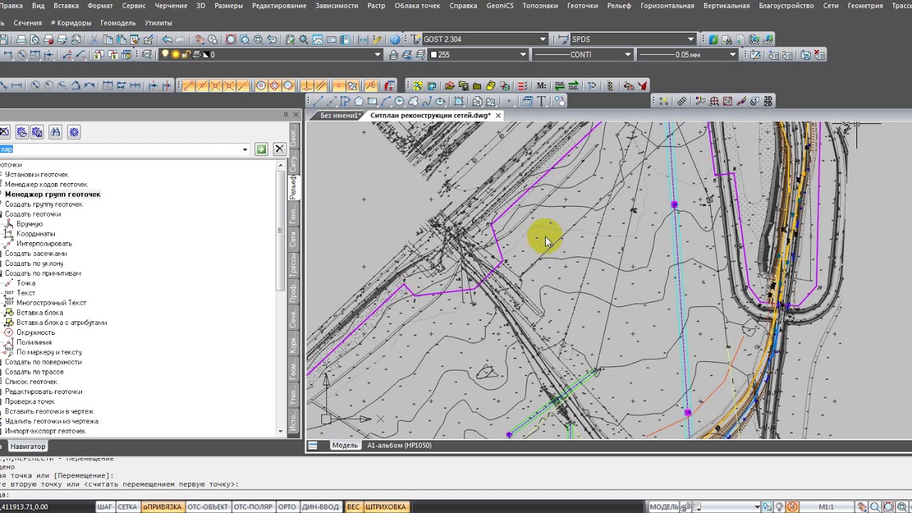Image resolution: width=912 pixels, height=513 pixels.
Task: Switch to А1-альбом (HP1050) layout tab
Action: 399,445
